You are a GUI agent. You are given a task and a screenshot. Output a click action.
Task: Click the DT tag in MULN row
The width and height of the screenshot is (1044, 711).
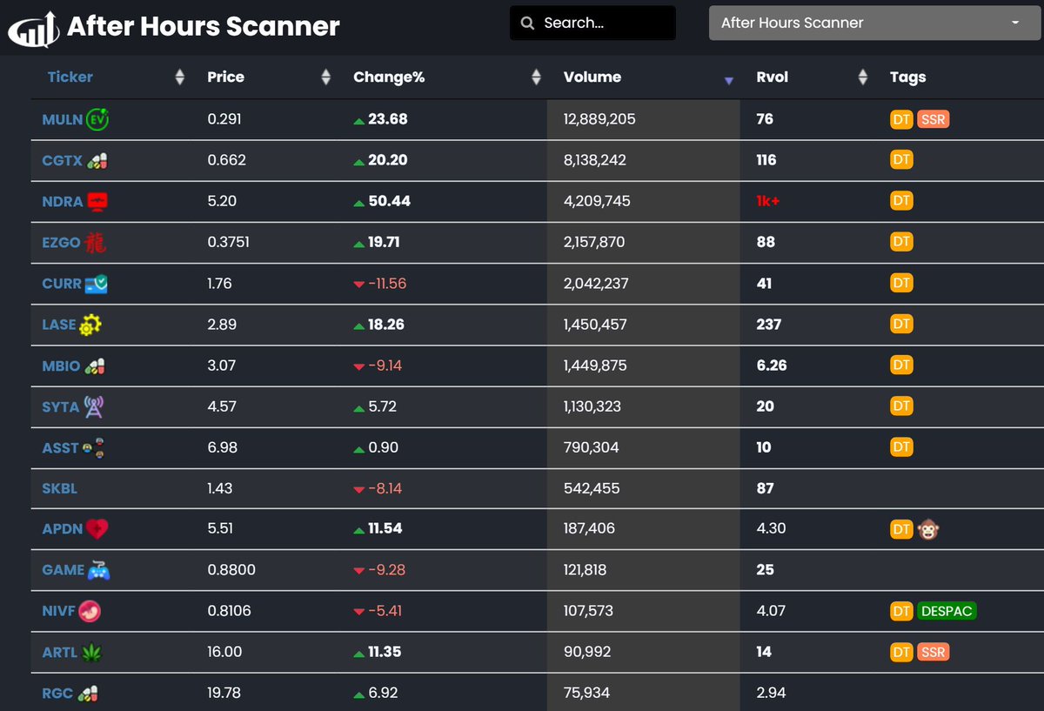(x=901, y=119)
